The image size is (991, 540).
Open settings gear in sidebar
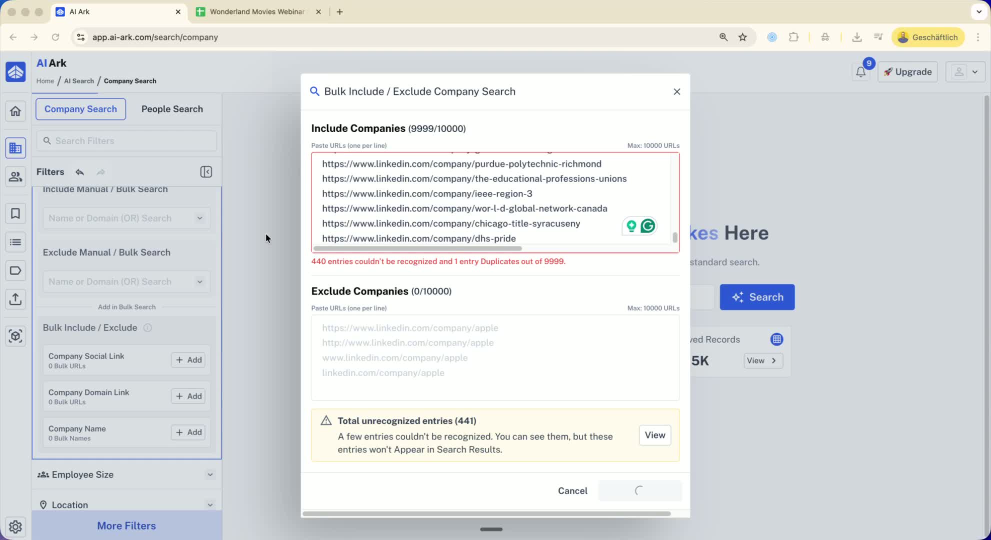[x=15, y=526]
